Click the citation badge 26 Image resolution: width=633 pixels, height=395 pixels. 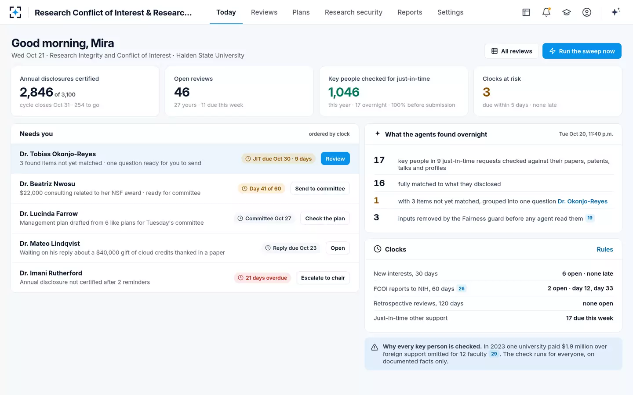pos(462,288)
